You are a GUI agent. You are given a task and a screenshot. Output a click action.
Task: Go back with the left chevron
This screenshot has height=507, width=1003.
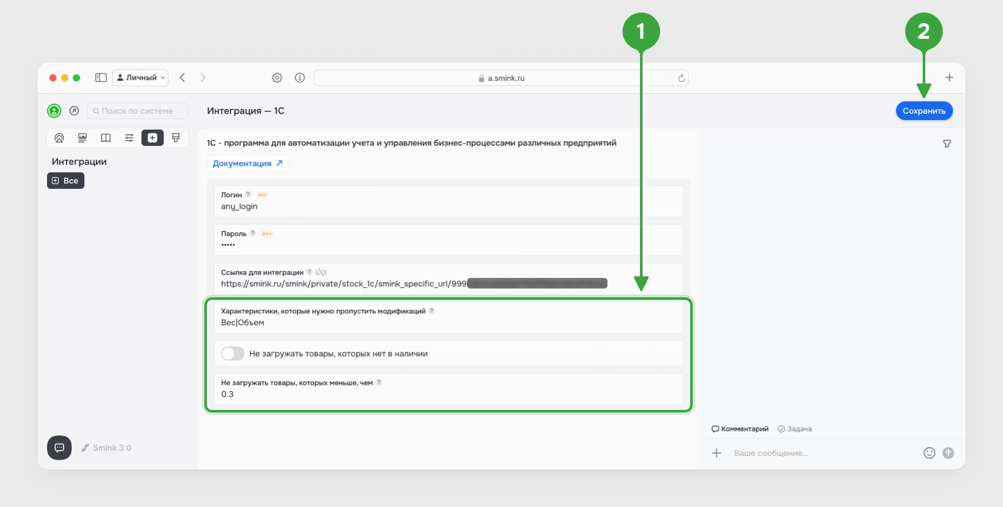pyautogui.click(x=182, y=78)
